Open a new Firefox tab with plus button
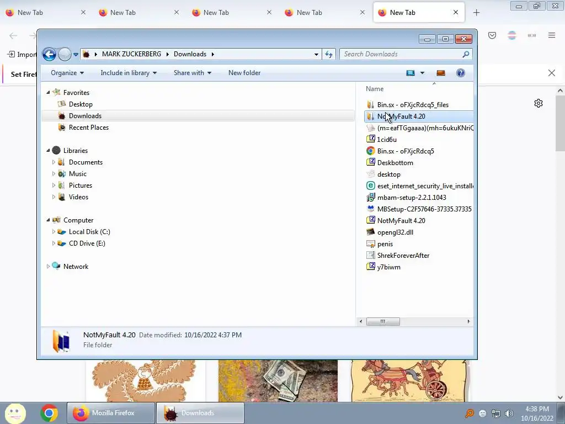The image size is (565, 424). tap(476, 13)
